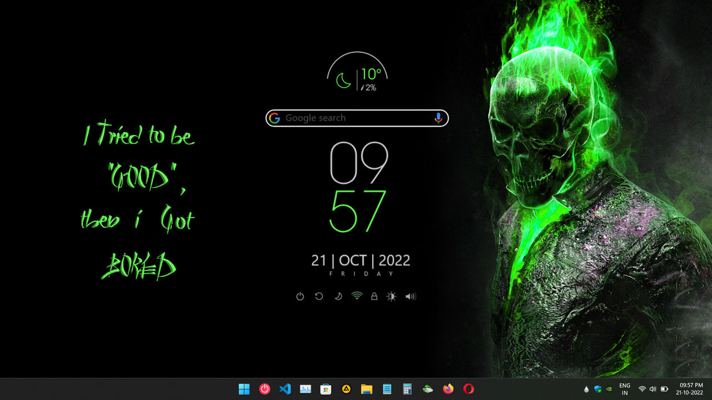Click the Google logo in search widget
This screenshot has width=712, height=400.
click(x=274, y=118)
